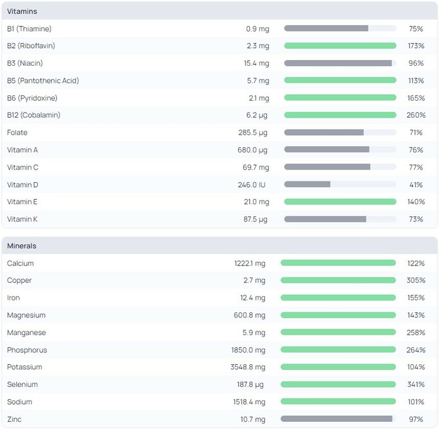Screen dimensions: 442x430
Task: Click the Minerals section header
Action: 21,246
